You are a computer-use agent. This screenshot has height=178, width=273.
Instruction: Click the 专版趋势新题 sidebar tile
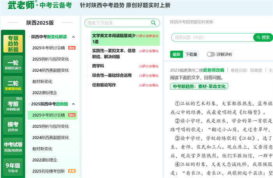click(13, 44)
